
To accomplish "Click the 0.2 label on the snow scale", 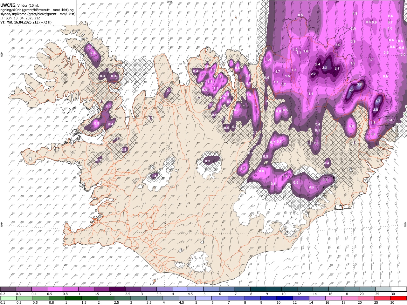I will 3,294.
